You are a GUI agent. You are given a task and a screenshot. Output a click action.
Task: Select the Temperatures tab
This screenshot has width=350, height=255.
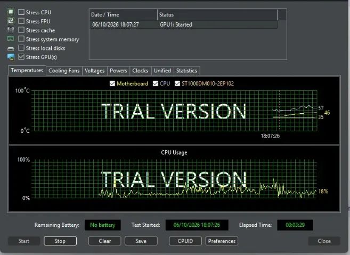pos(27,70)
